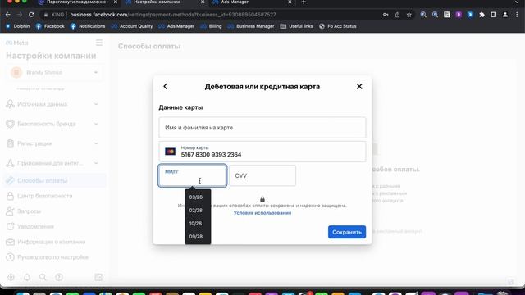The height and width of the screenshot is (295, 525).
Task: Click the purple extension icon in toolbar
Action: click(459, 15)
